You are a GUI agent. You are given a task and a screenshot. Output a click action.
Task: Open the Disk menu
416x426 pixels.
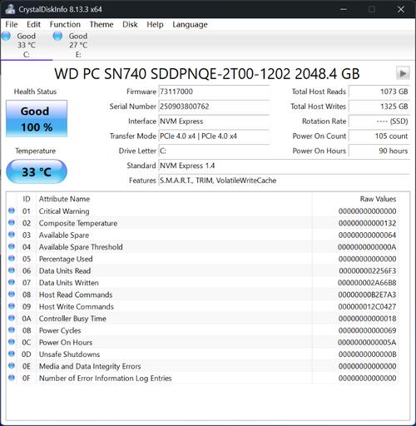pos(130,24)
